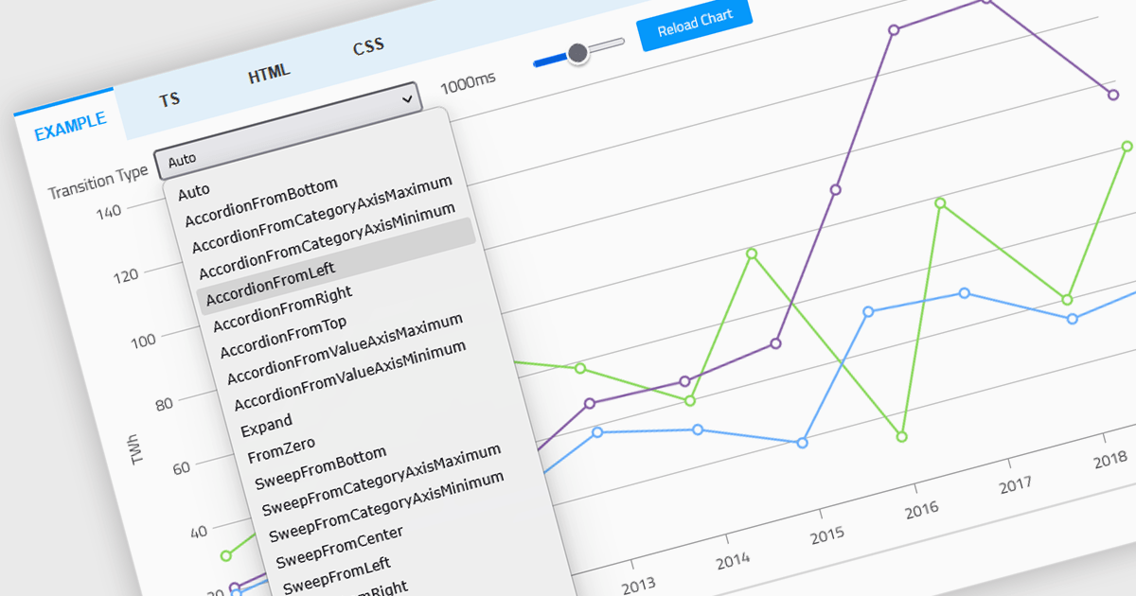Choose AccordionFromRight transition

[x=282, y=308]
